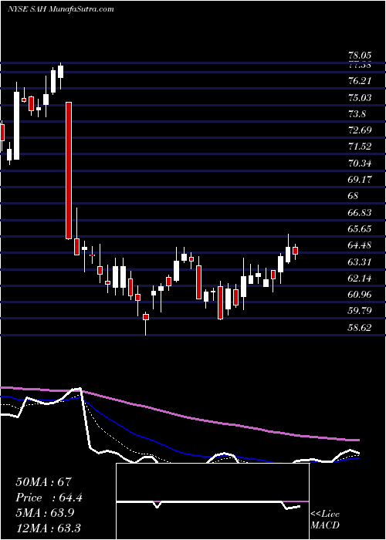Click the NYSE SAH MunafaSutra.com title text
The height and width of the screenshot is (540, 386).
click(61, 9)
